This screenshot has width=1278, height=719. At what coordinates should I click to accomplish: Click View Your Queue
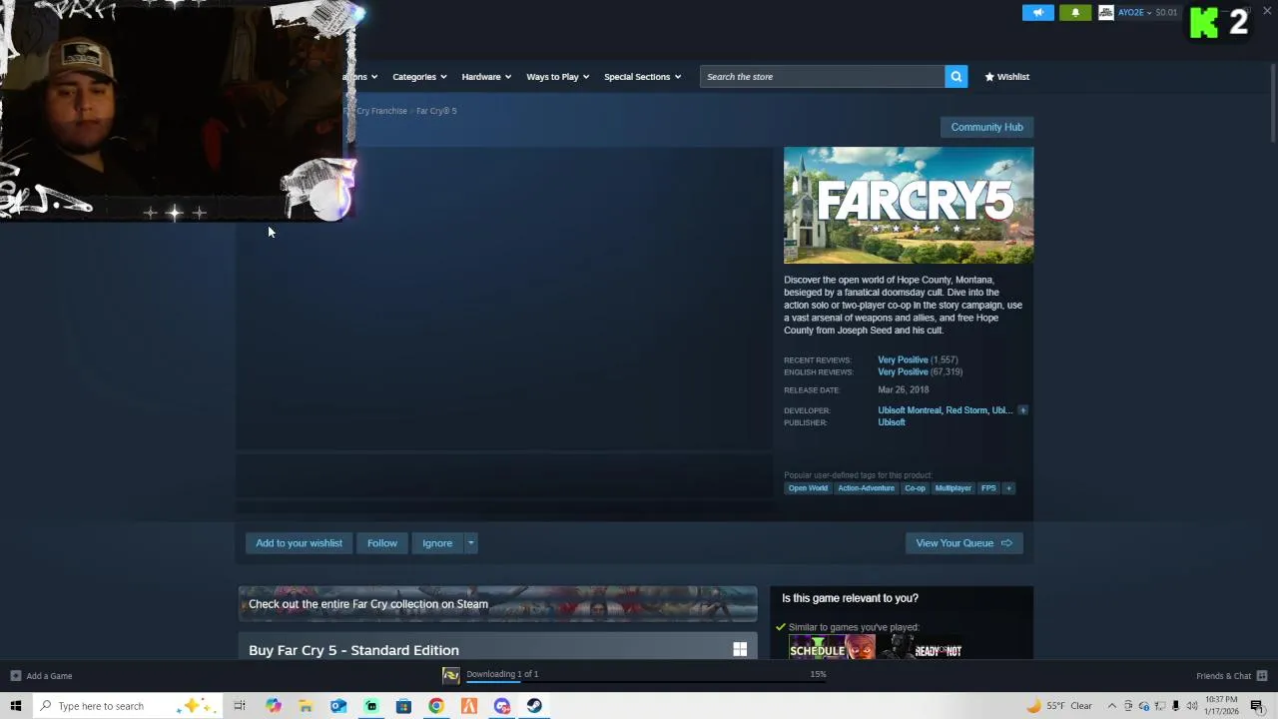(x=963, y=543)
